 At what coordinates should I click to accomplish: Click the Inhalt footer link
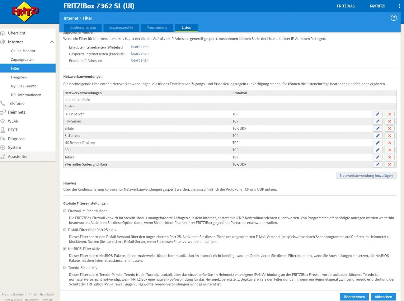pyautogui.click(x=33, y=294)
